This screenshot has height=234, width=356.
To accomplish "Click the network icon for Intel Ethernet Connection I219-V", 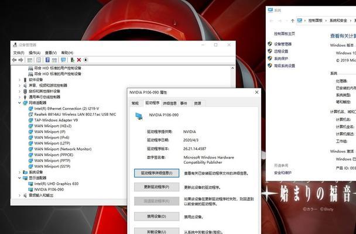I will (30, 109).
